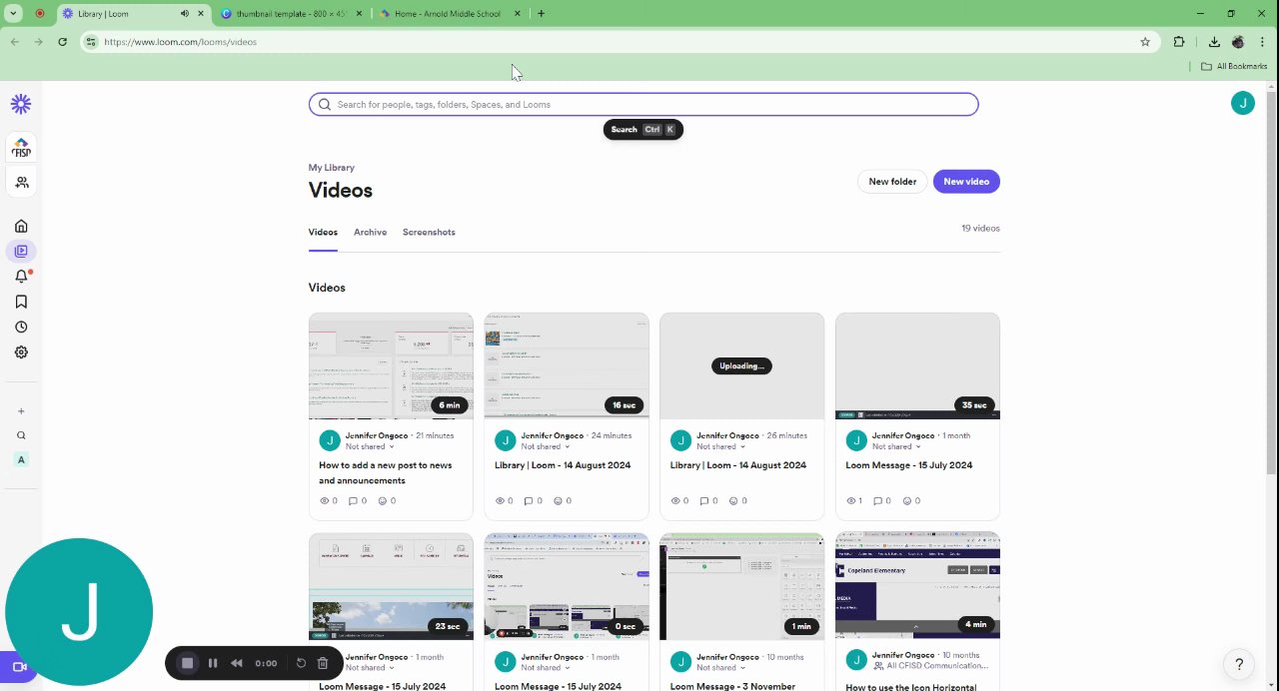The width and height of the screenshot is (1279, 691).
Task: Switch to Archive tab
Action: [x=370, y=232]
